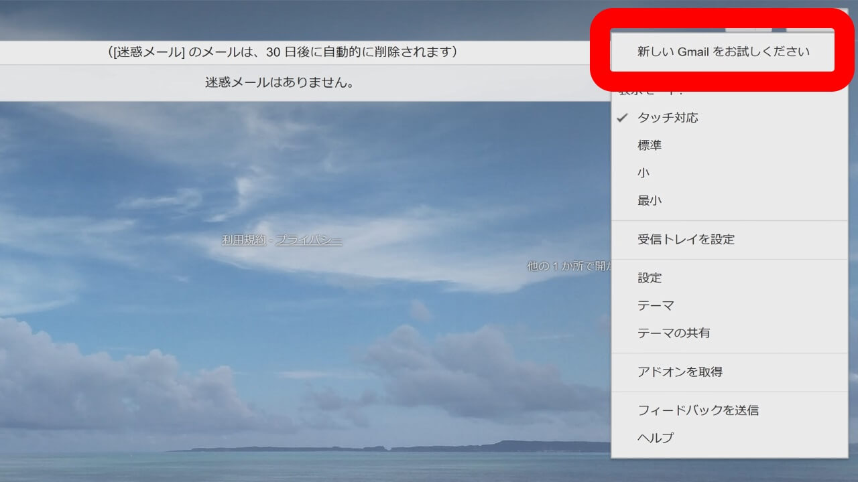Open 設定 in the gear menu
Image resolution: width=858 pixels, height=482 pixels.
click(650, 278)
